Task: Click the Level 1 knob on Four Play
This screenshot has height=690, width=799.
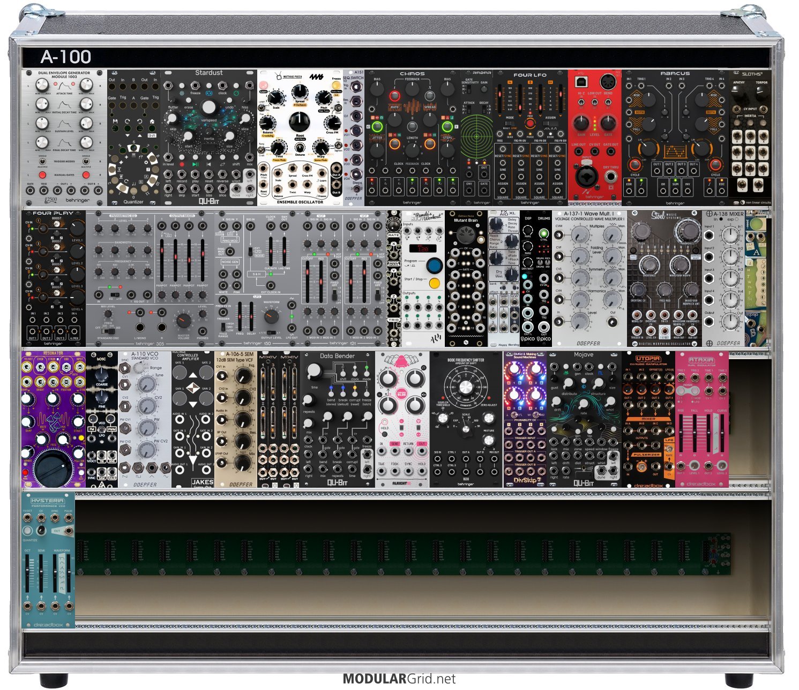Action: point(77,229)
